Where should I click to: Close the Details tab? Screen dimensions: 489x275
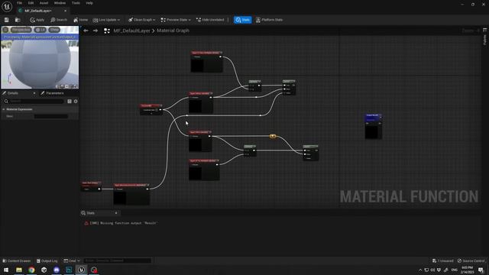34,93
